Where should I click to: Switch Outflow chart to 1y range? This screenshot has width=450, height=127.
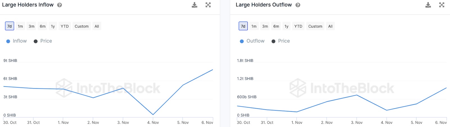point(286,26)
